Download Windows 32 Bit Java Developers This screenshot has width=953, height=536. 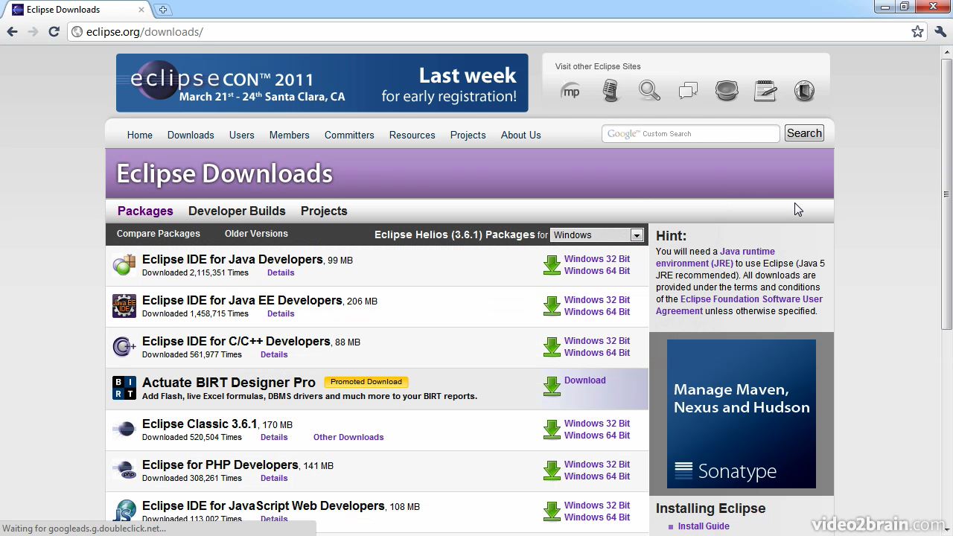596,259
